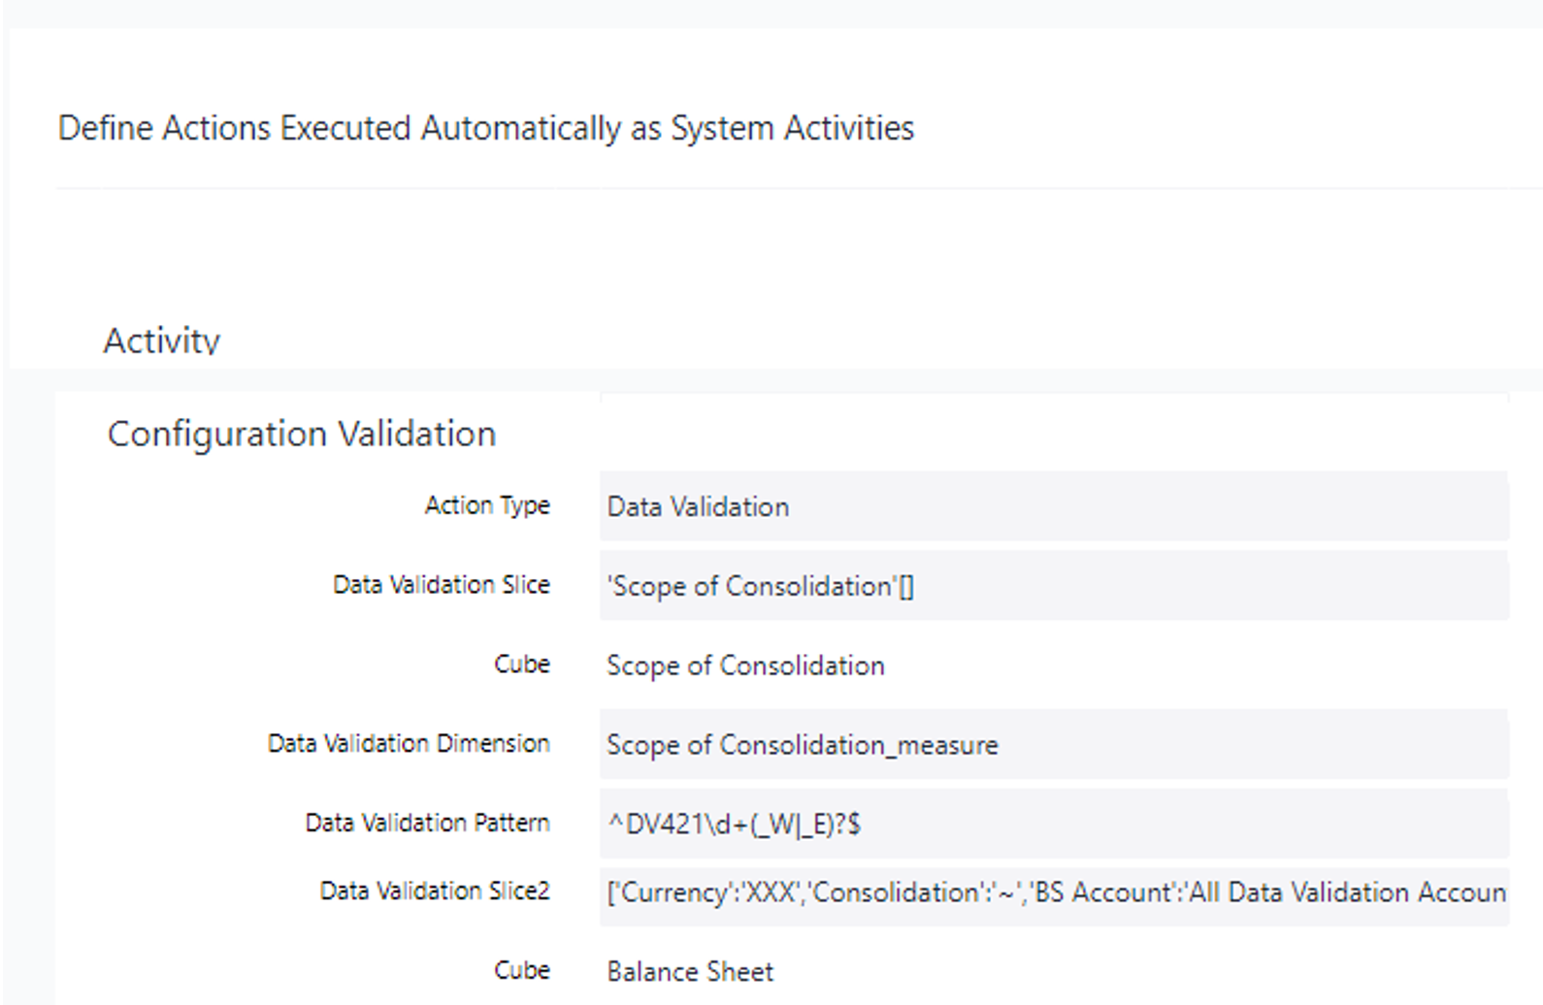Click the Configuration Validation activity title
Screen dimensions: 1543x1005
tap(302, 434)
